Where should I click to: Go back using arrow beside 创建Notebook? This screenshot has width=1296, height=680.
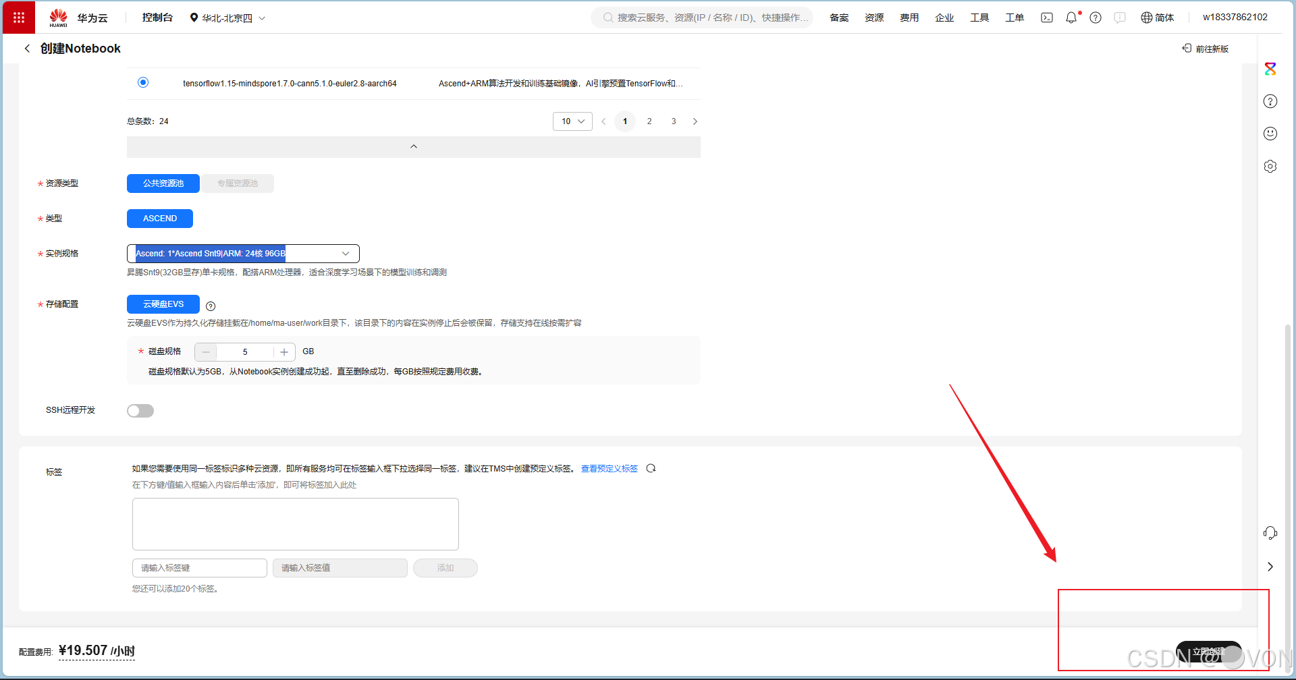pyautogui.click(x=27, y=49)
